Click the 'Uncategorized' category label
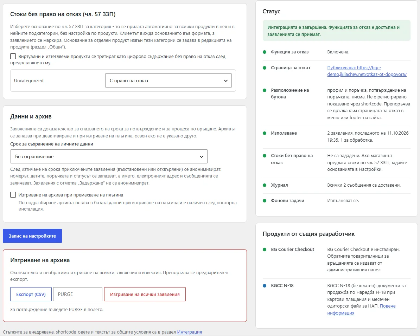 coord(28,80)
